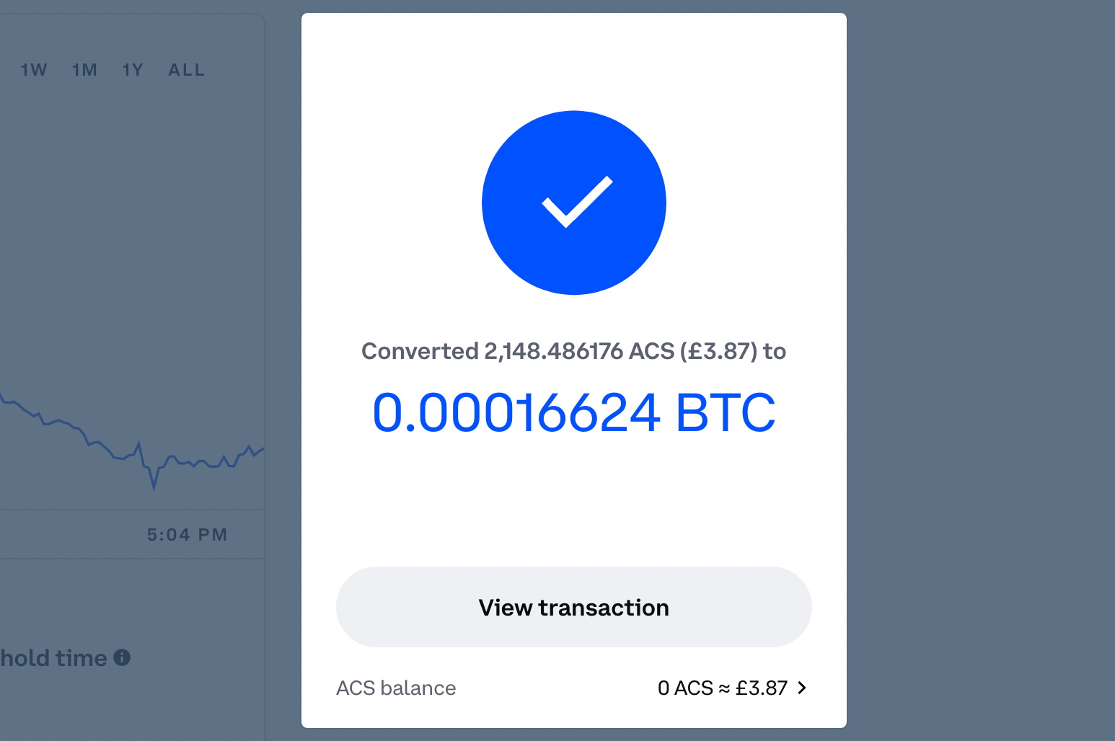Select the 1M chart range
Image resolution: width=1115 pixels, height=741 pixels.
pos(84,70)
